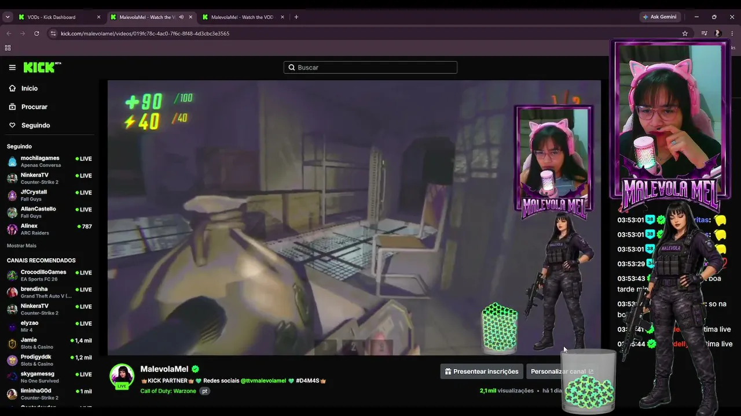This screenshot has height=416, width=741.
Task: Open the JfCrystall channel avatar
Action: [12, 195]
